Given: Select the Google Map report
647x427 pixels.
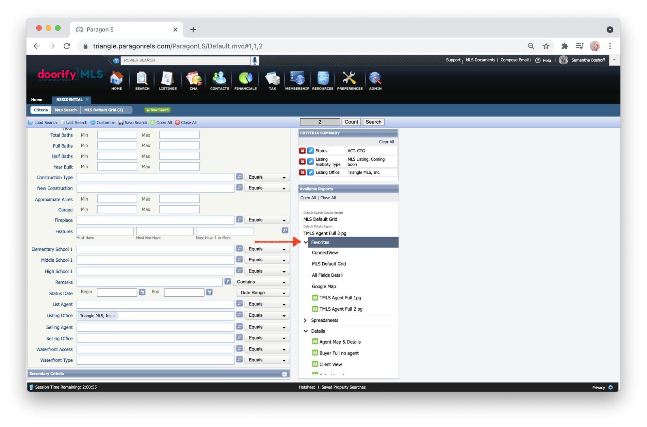Looking at the screenshot, I should coord(324,286).
